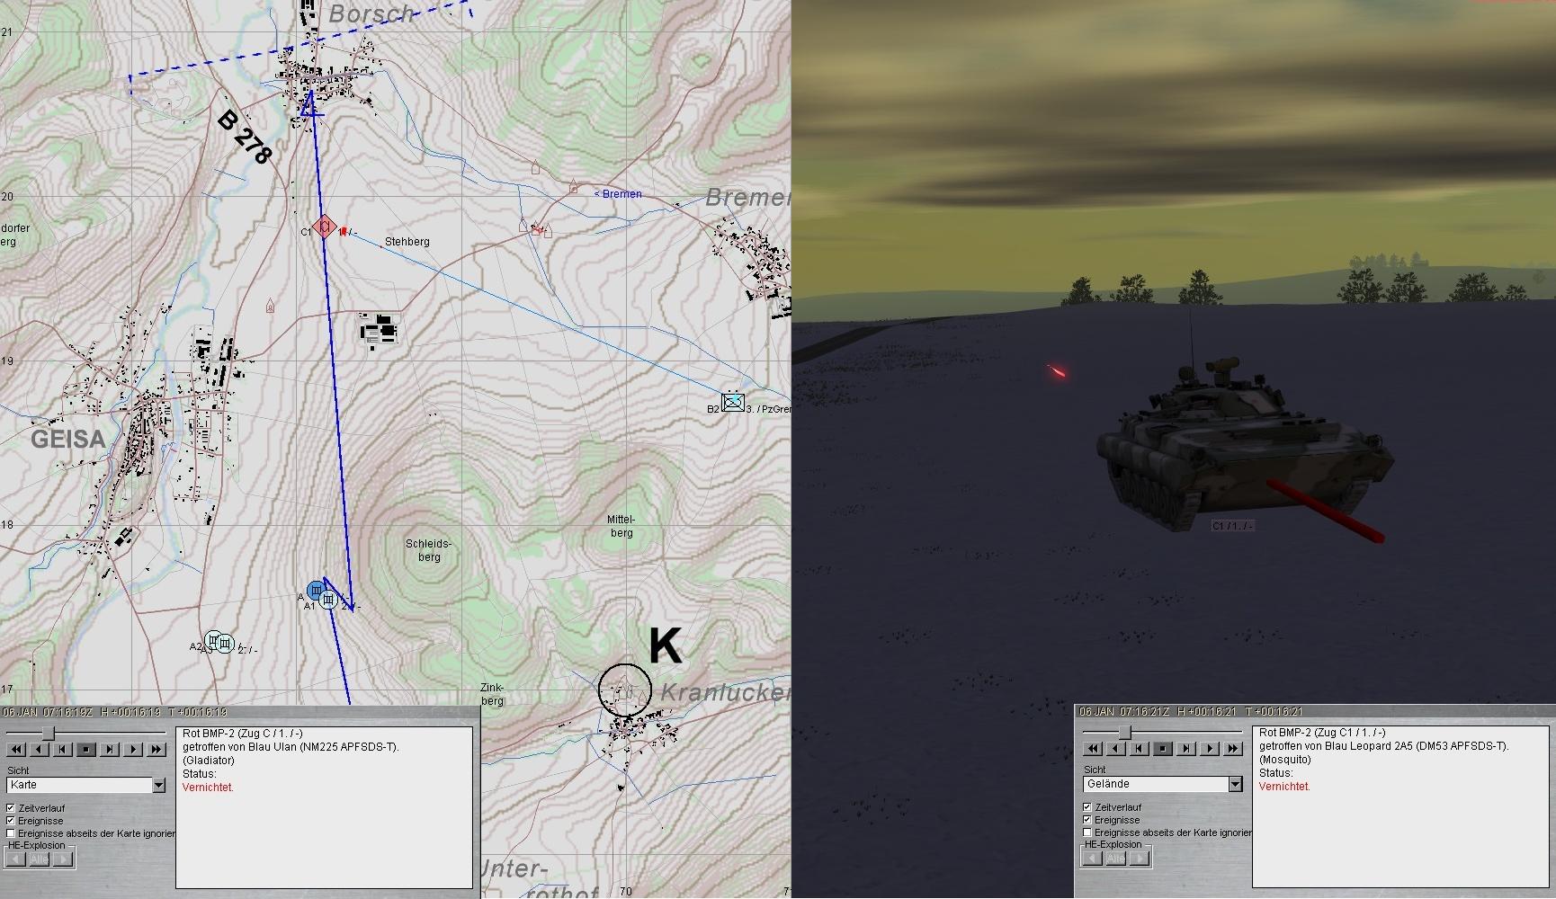
Task: Click the red C1 unit diamond on map
Action: tap(325, 228)
